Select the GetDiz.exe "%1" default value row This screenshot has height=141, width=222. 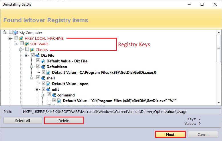[x=120, y=101]
